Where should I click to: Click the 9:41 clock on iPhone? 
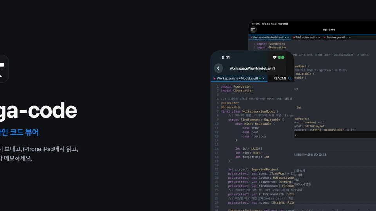(226, 57)
